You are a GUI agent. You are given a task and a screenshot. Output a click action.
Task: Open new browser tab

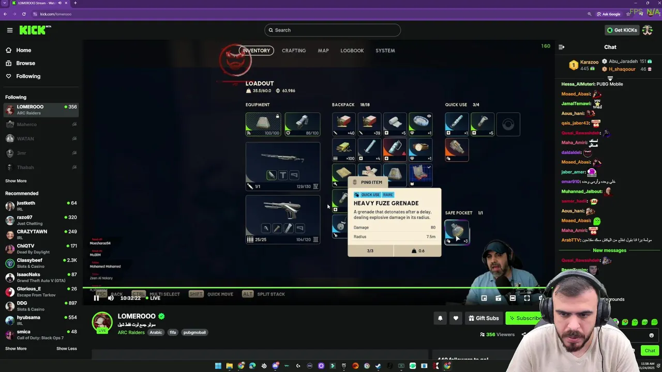[75, 3]
